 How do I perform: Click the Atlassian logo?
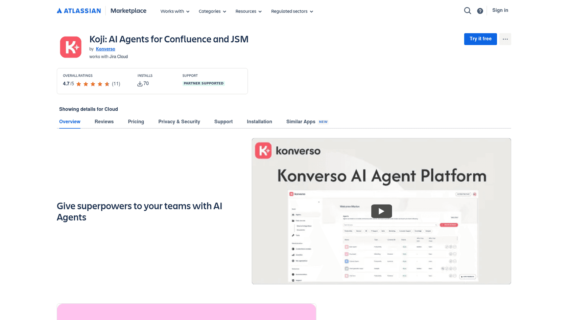click(79, 11)
